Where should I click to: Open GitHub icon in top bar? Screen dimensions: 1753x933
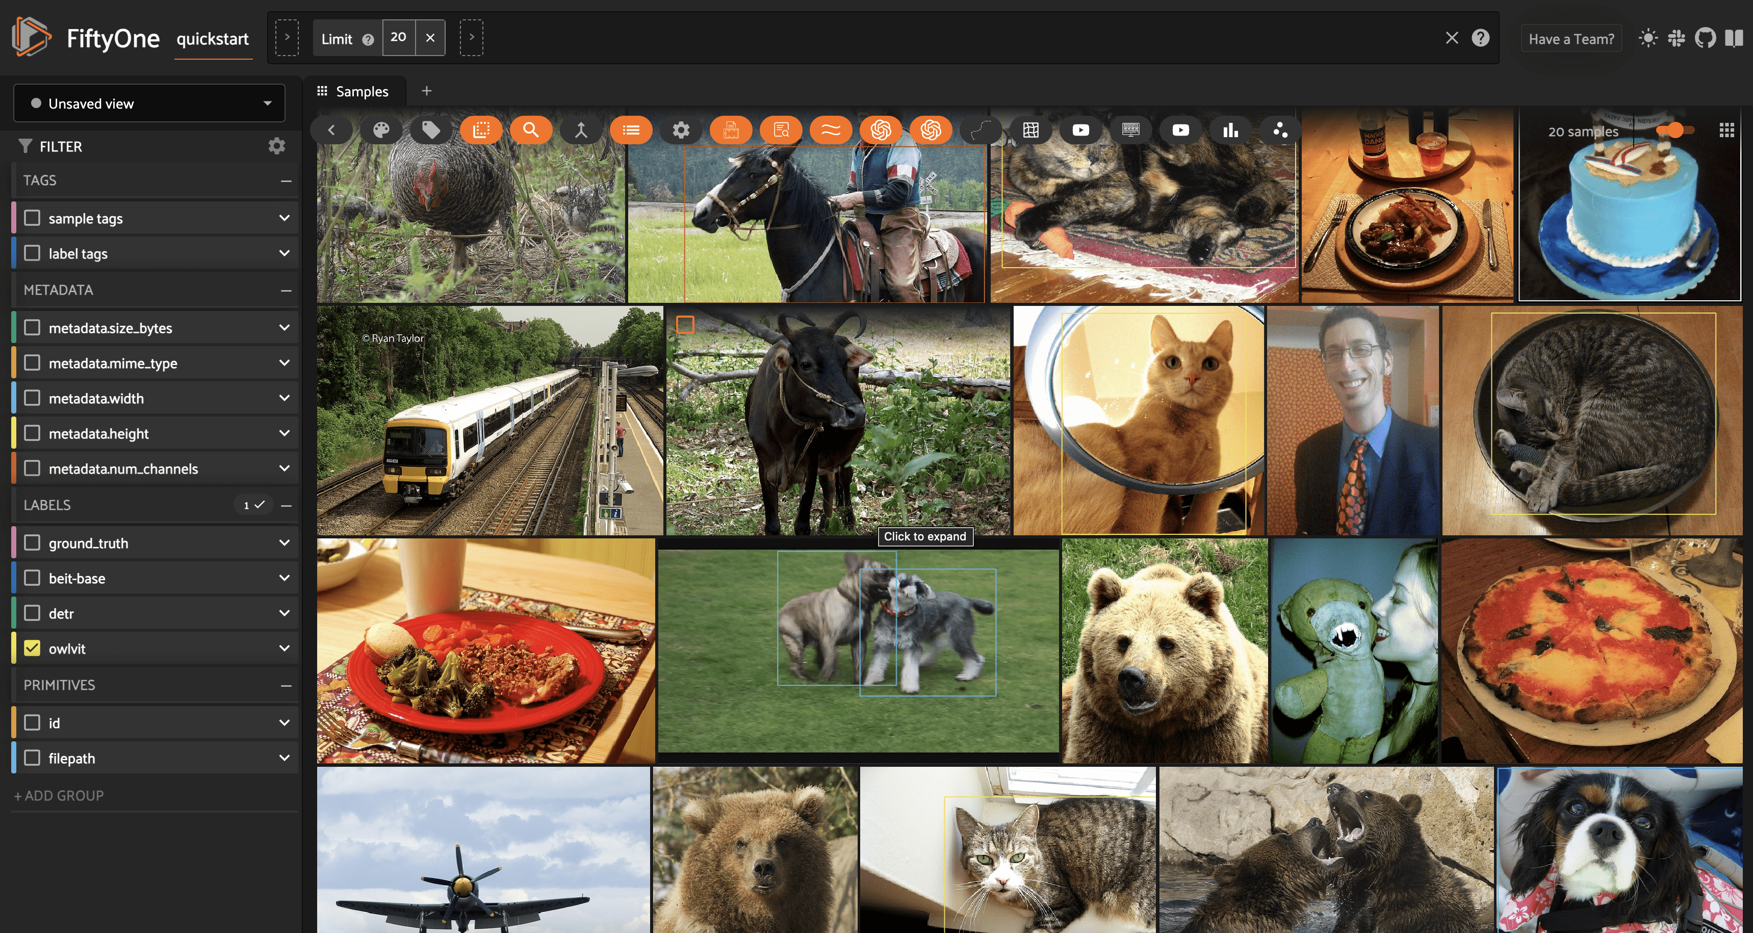tap(1705, 38)
